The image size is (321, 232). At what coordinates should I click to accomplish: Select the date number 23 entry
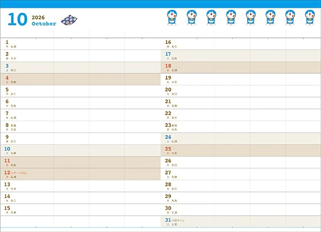[168, 125]
